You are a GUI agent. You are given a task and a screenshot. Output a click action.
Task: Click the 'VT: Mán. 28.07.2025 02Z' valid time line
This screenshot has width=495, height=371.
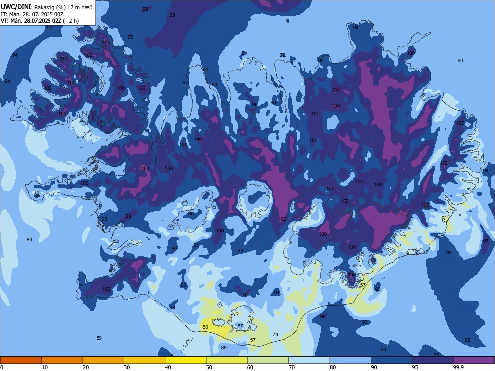(31, 21)
